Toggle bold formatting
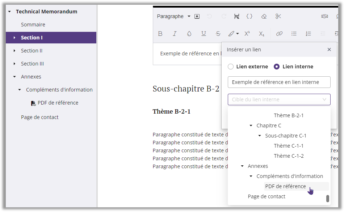This screenshot has height=212, width=344. (x=160, y=34)
